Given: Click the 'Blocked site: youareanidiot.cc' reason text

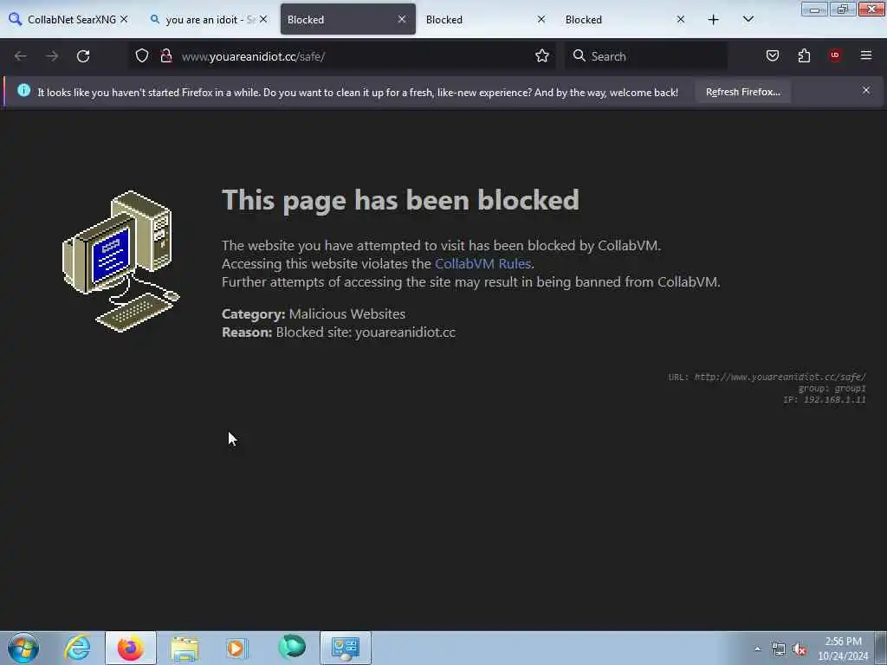Looking at the screenshot, I should [x=366, y=332].
